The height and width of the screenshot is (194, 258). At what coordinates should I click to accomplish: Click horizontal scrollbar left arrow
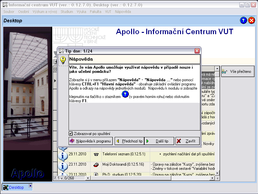coord(88,178)
